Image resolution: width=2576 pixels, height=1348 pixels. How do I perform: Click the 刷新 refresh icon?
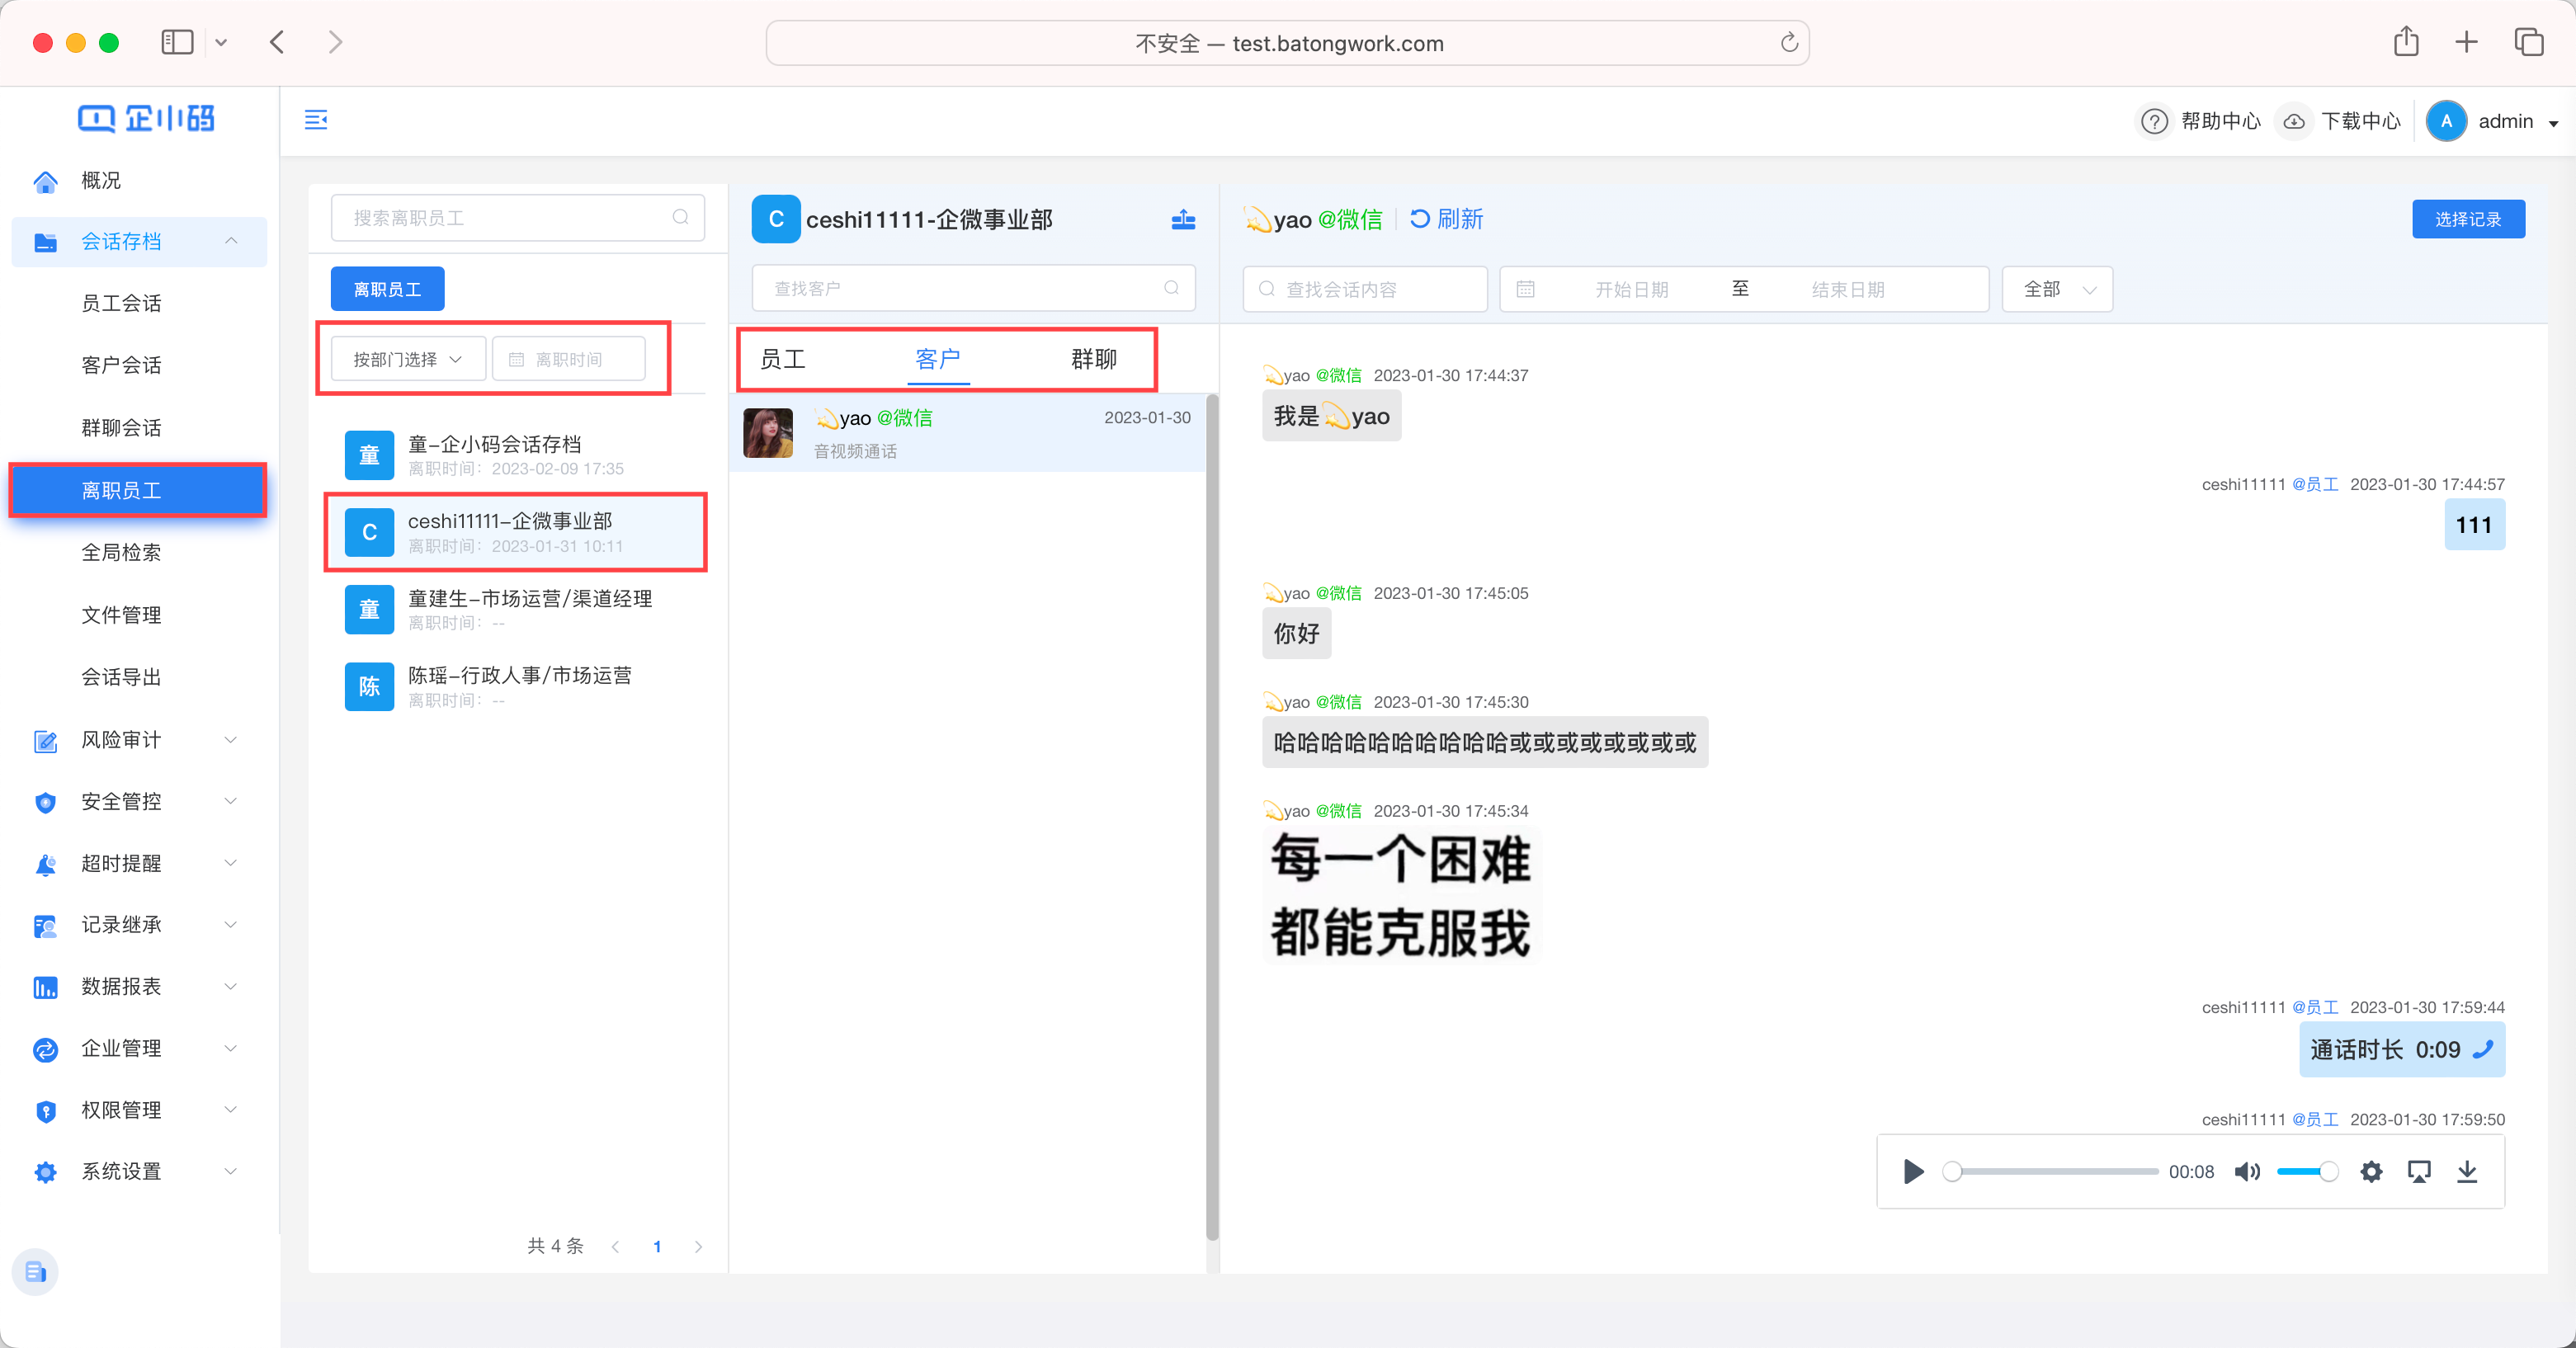coord(1419,218)
